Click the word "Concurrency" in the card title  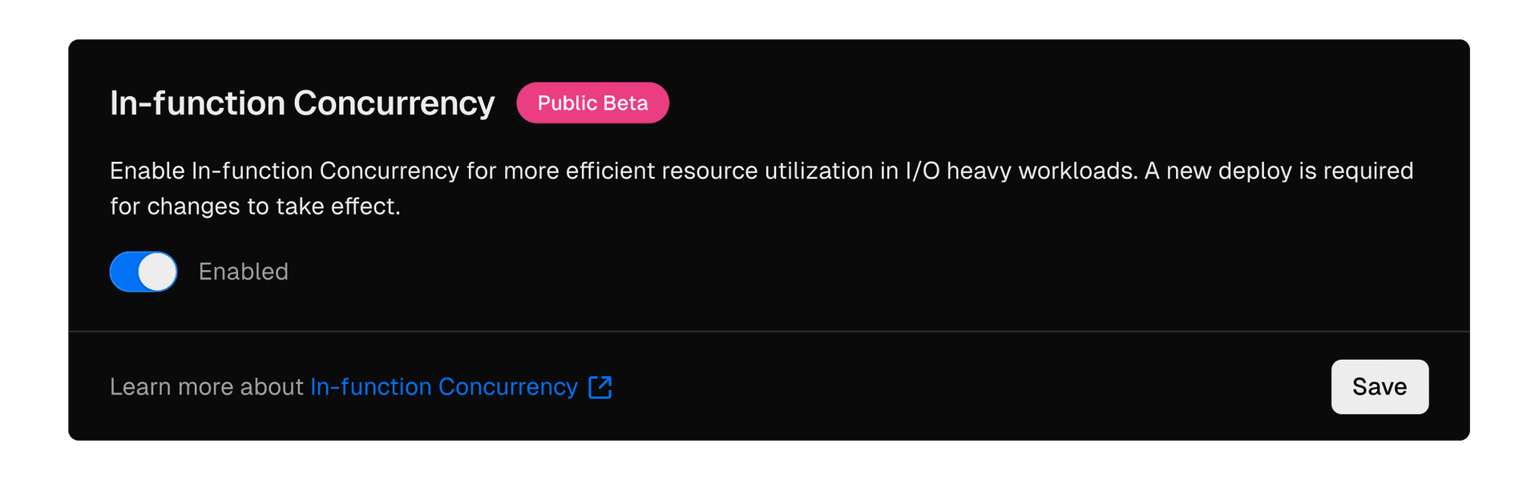394,103
